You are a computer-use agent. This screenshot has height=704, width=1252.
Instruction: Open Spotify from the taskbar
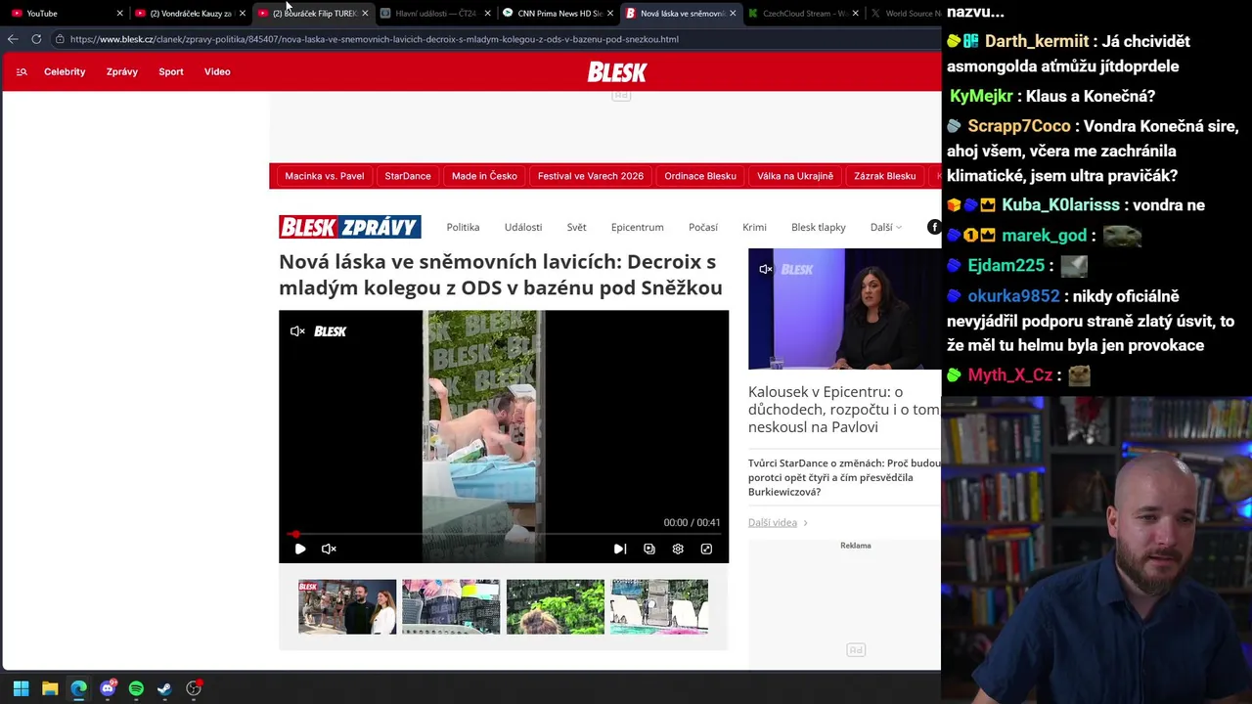pos(136,688)
